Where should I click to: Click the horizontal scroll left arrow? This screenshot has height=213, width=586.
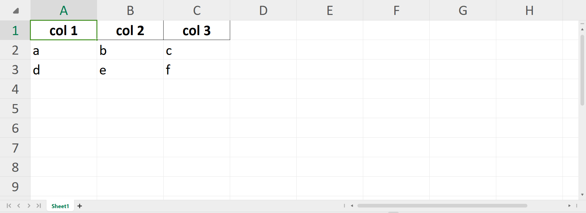point(353,206)
